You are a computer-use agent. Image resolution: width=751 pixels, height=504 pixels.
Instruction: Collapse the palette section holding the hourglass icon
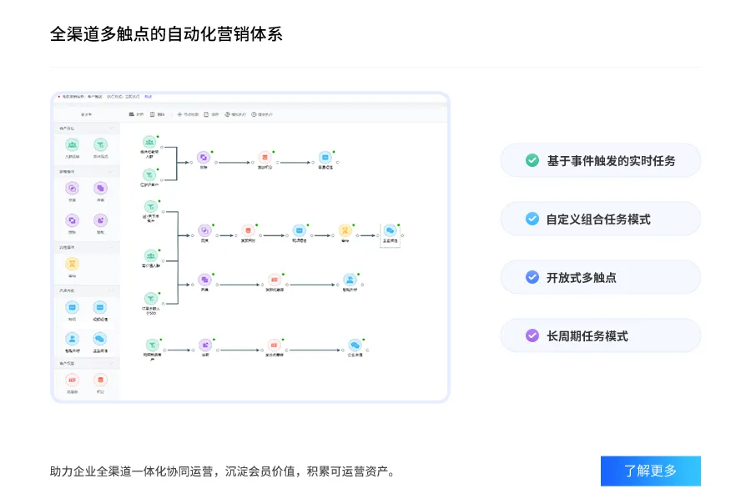(111, 247)
